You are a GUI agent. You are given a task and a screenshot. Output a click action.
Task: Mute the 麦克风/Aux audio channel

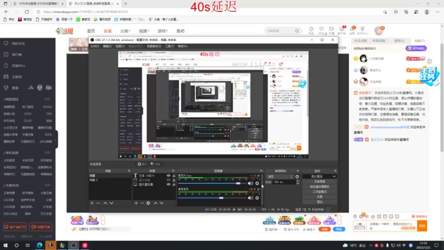[250, 183]
